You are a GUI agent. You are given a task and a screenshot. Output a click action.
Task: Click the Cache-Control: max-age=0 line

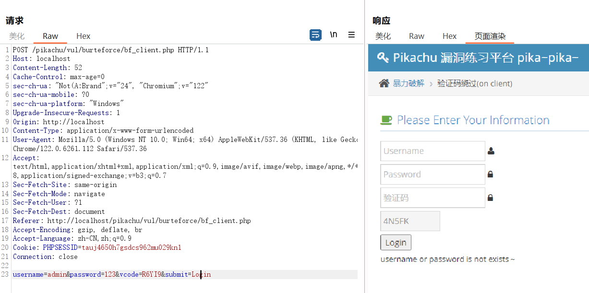point(59,77)
